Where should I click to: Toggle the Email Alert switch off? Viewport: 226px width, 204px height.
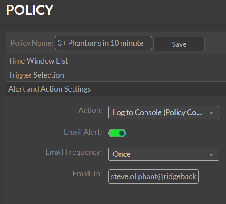coord(117,133)
